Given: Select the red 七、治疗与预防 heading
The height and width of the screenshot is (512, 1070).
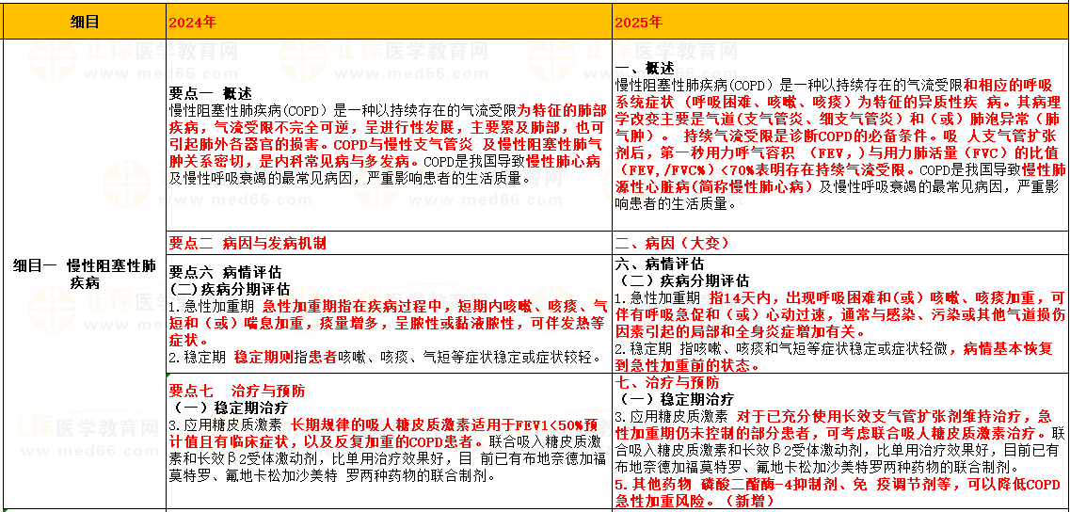Looking at the screenshot, I should [x=667, y=382].
